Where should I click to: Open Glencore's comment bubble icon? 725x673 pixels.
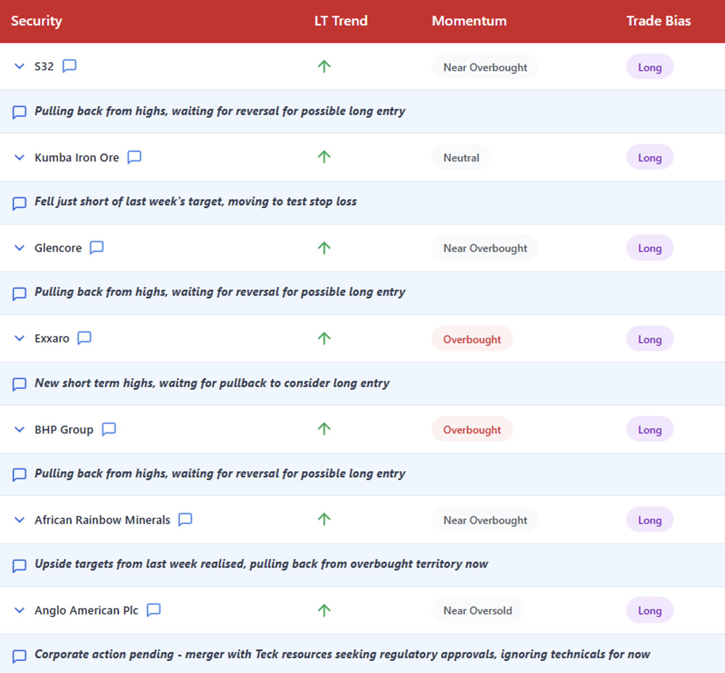[97, 248]
